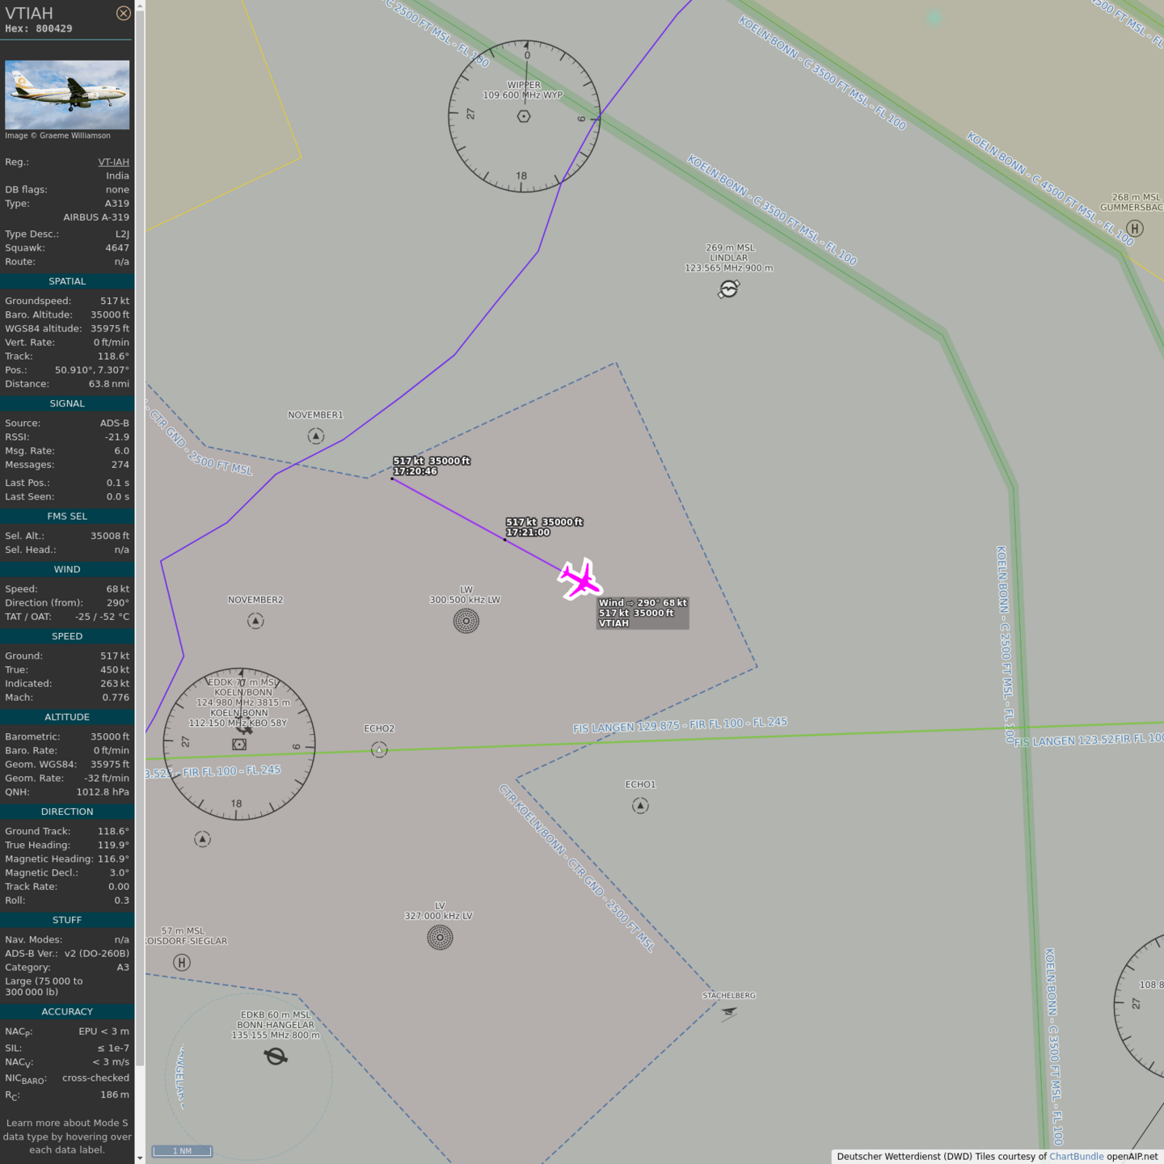Click the sidebar scrollbar up arrow
This screenshot has height=1164, width=1164.
[140, 6]
